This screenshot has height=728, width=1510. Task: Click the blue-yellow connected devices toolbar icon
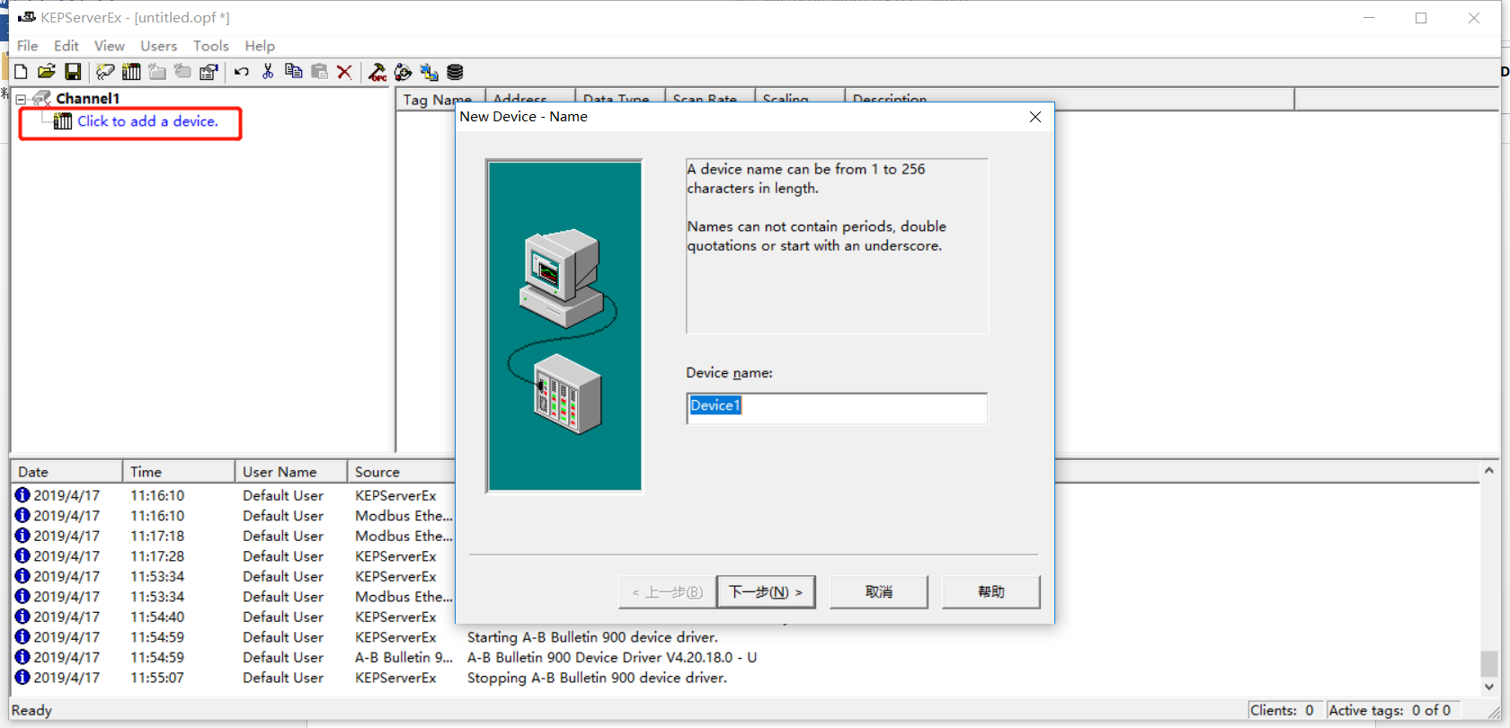pyautogui.click(x=429, y=72)
